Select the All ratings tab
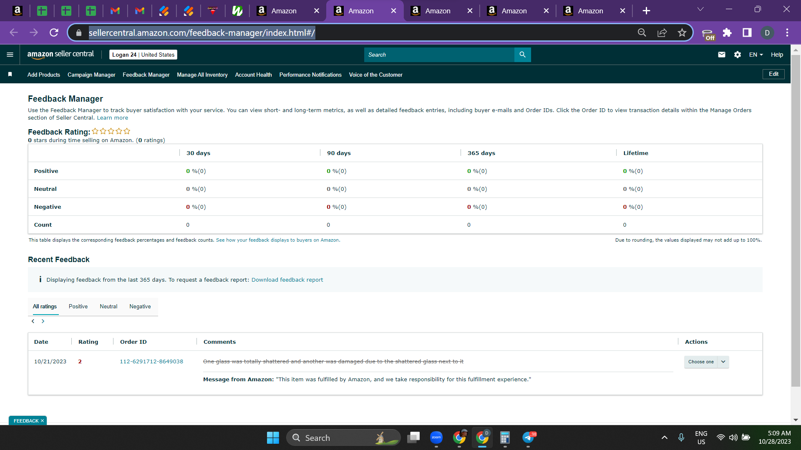The height and width of the screenshot is (450, 801). [x=45, y=306]
